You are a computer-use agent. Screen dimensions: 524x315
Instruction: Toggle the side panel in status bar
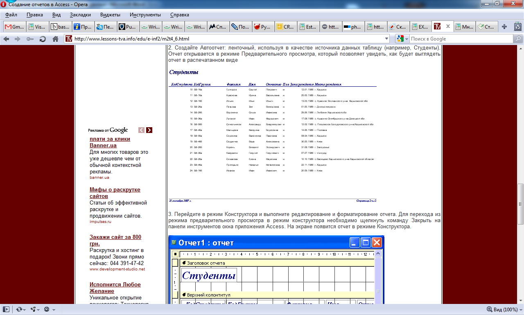click(6, 309)
